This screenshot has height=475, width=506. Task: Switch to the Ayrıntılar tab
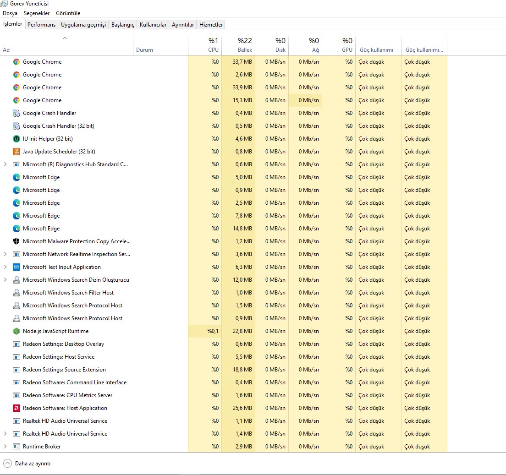pyautogui.click(x=183, y=25)
